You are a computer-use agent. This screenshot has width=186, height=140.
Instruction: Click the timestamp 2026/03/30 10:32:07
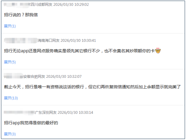tap(64, 76)
